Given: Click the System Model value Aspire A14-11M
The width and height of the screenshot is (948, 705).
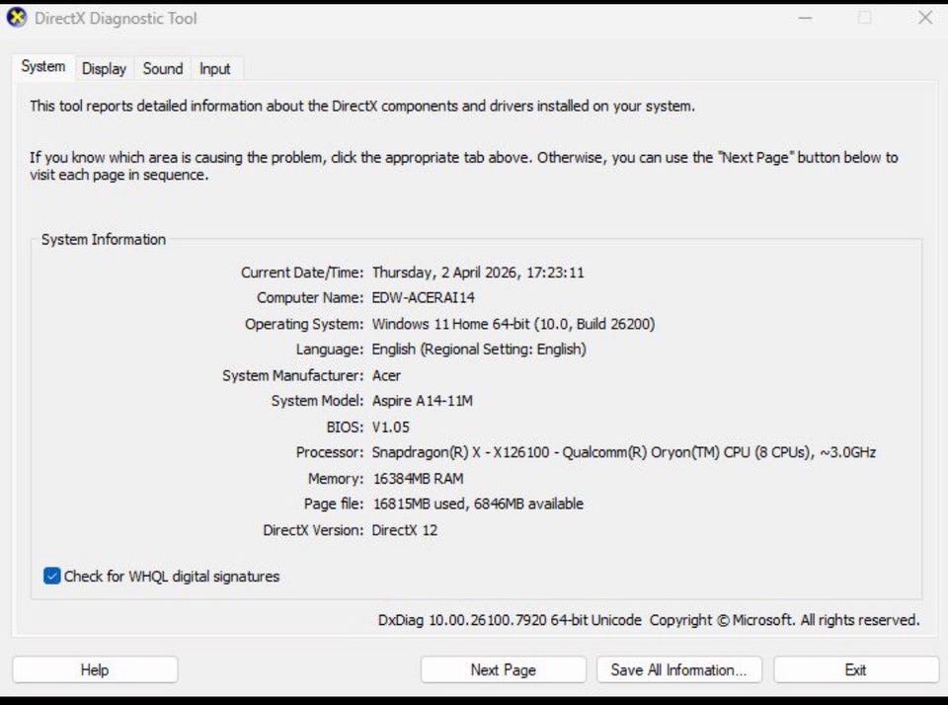Looking at the screenshot, I should [423, 401].
